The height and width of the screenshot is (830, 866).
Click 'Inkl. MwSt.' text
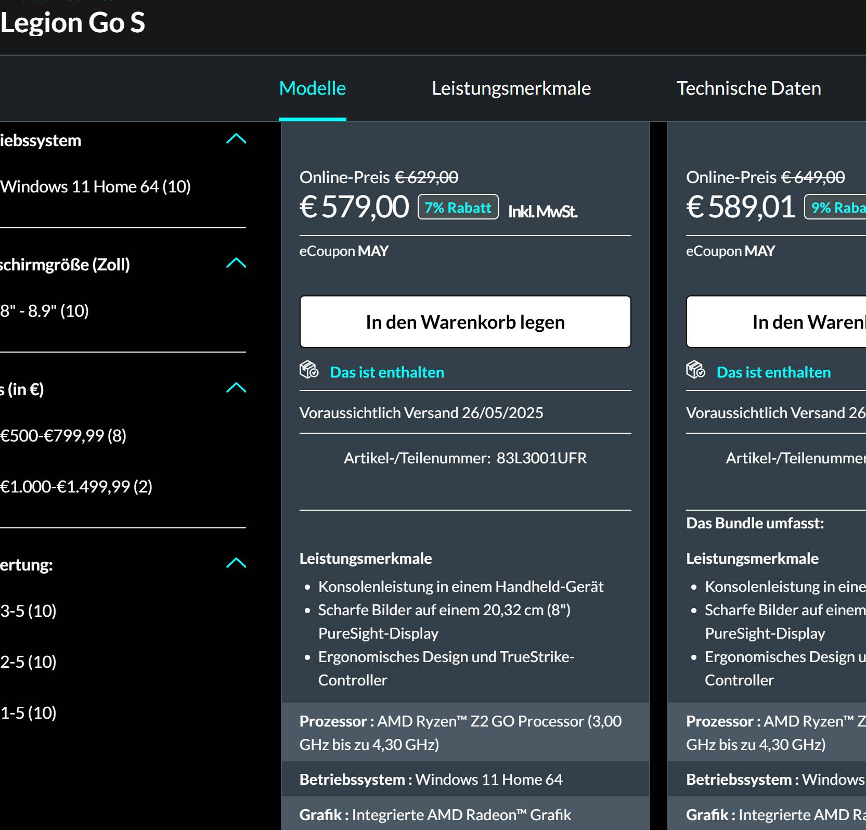pyautogui.click(x=542, y=212)
